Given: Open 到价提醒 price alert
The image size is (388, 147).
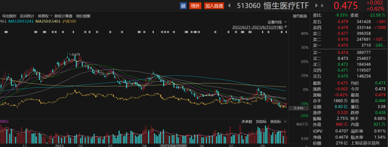Looking at the screenshot, I should click(x=83, y=16).
